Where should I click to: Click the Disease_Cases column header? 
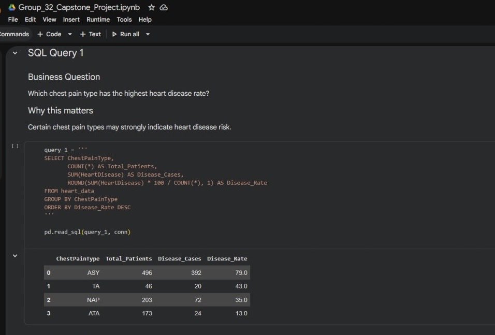179,258
